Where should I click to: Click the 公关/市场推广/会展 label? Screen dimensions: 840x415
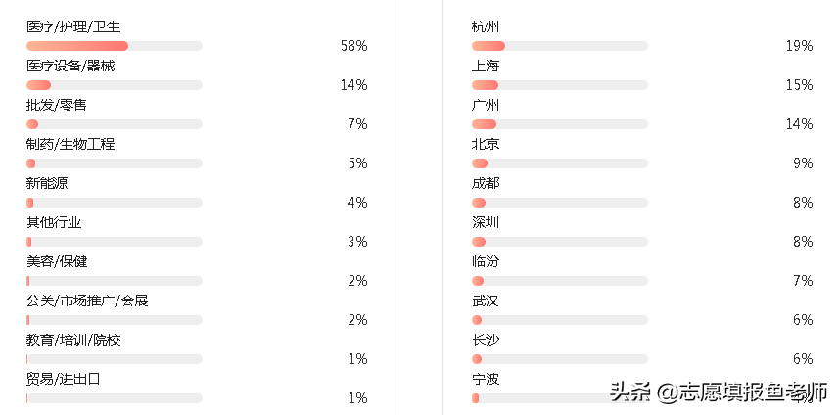click(87, 300)
